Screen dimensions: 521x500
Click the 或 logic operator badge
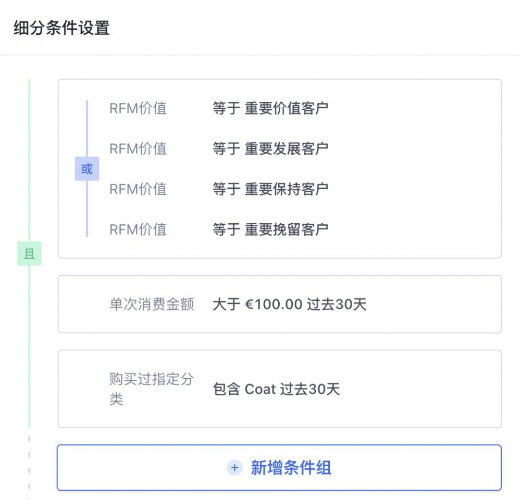point(86,169)
